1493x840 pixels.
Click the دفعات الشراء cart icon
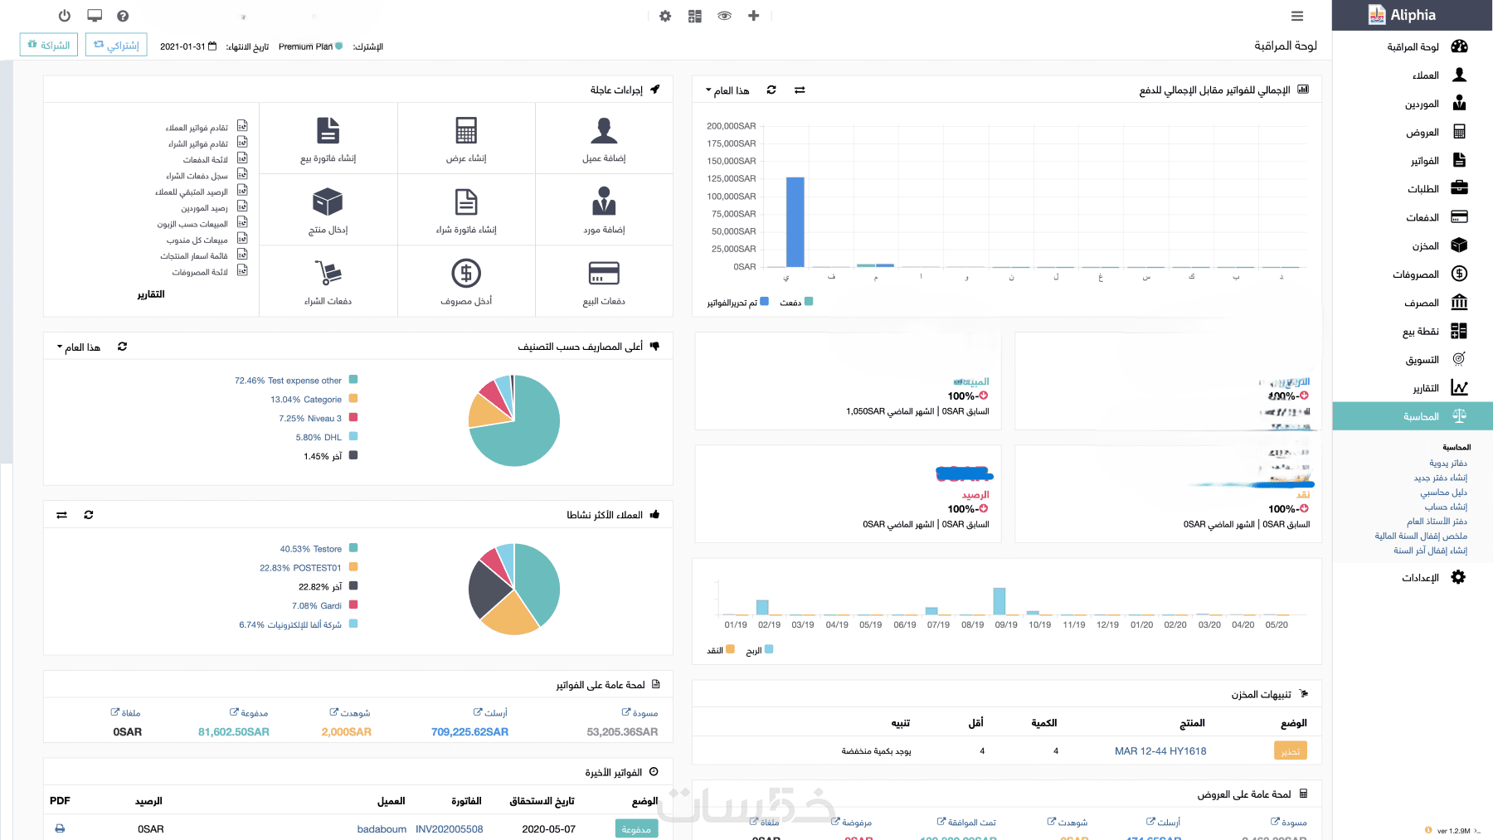click(328, 273)
